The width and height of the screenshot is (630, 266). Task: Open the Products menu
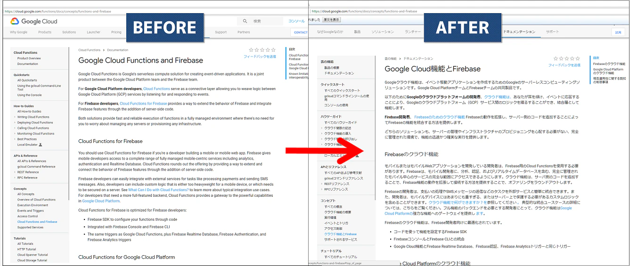[45, 32]
